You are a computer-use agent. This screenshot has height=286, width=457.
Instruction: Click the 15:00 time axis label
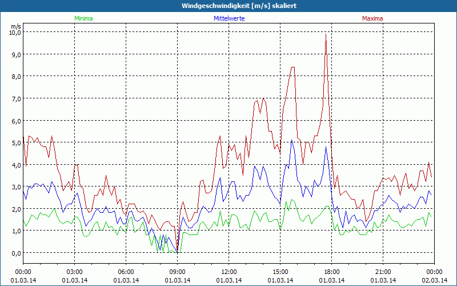pyautogui.click(x=280, y=272)
